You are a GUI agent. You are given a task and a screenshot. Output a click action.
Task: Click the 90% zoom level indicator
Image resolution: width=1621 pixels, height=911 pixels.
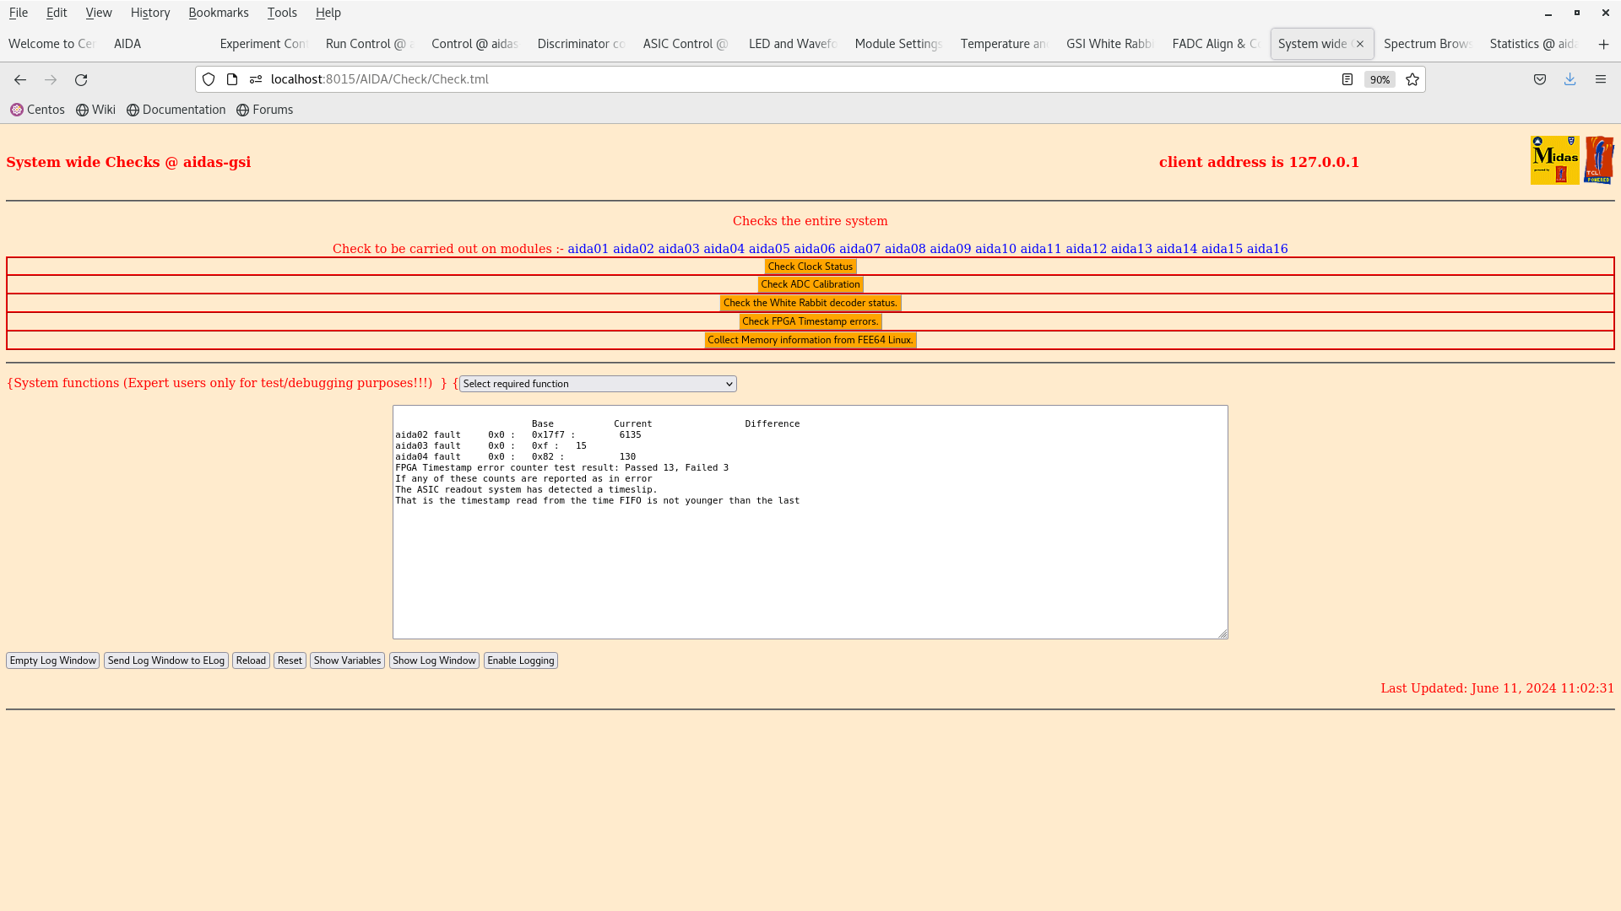pos(1380,79)
